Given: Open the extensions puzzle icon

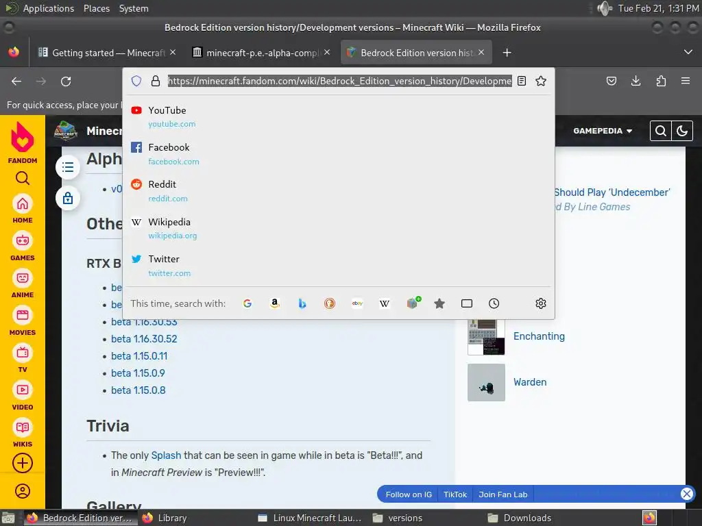Looking at the screenshot, I should coord(661,81).
